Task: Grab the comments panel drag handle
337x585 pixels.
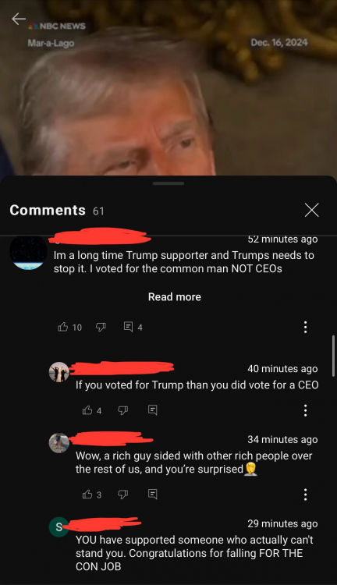Action: pyautogui.click(x=168, y=183)
